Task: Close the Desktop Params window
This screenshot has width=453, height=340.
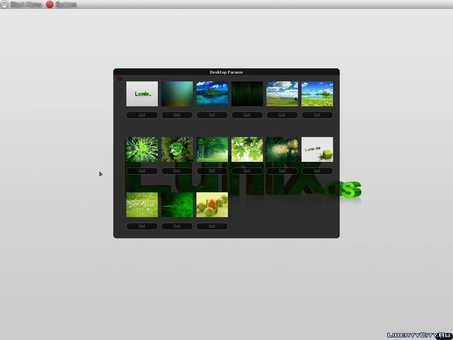Action: pyautogui.click(x=120, y=79)
